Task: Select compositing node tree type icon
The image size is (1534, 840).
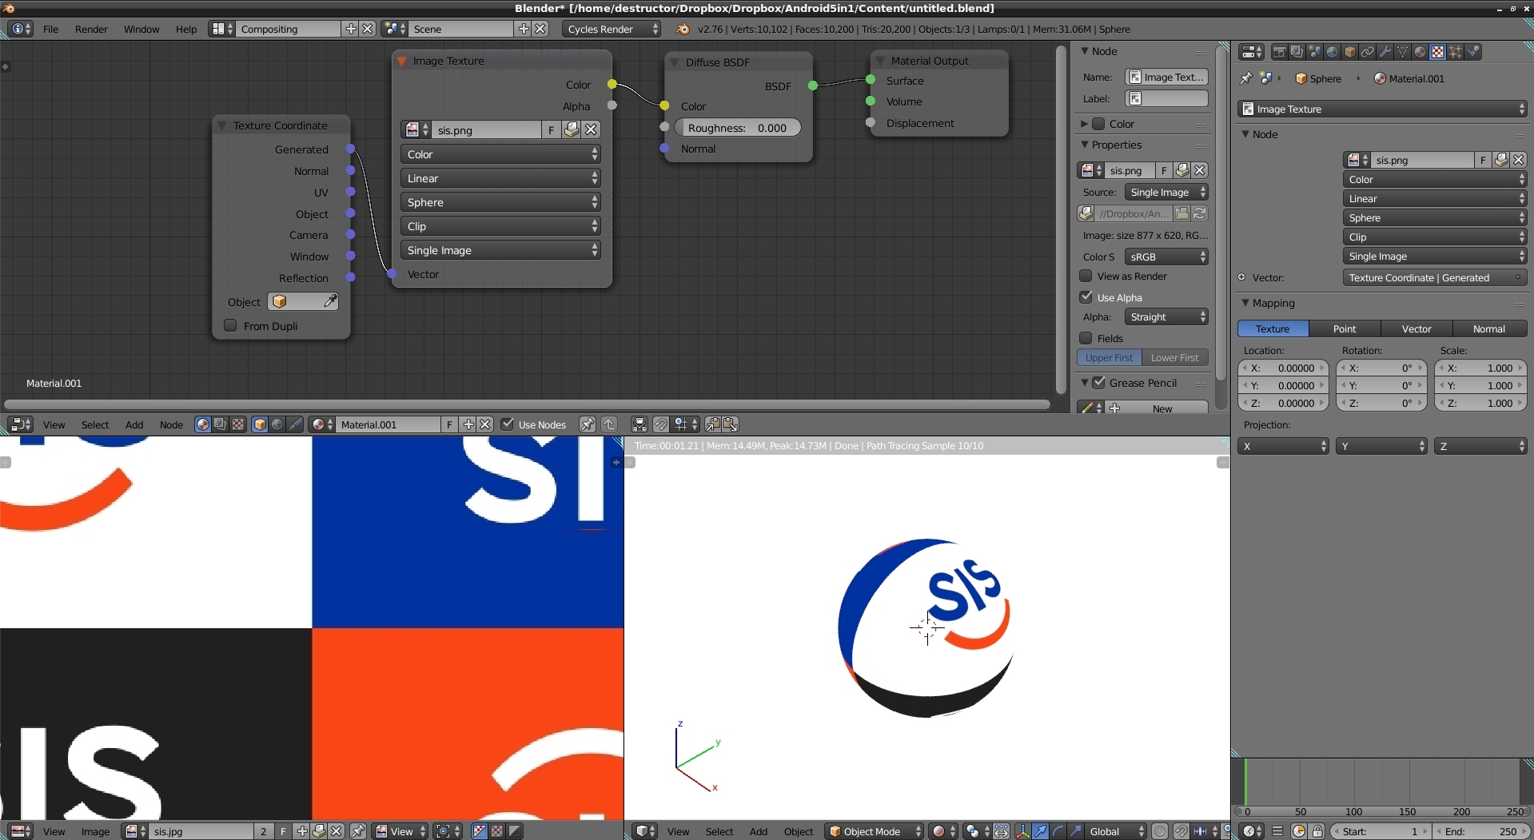Action: click(220, 424)
